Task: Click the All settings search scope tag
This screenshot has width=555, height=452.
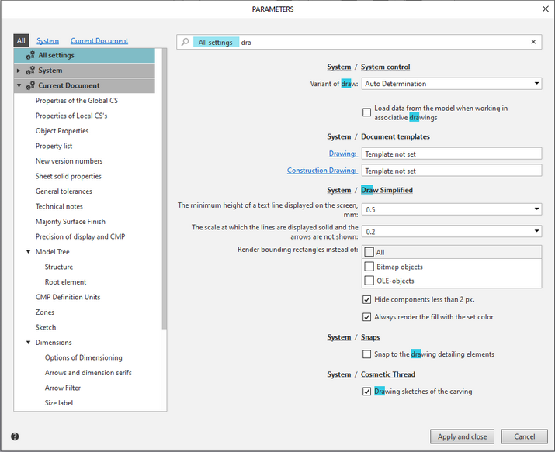Action: pyautogui.click(x=216, y=42)
